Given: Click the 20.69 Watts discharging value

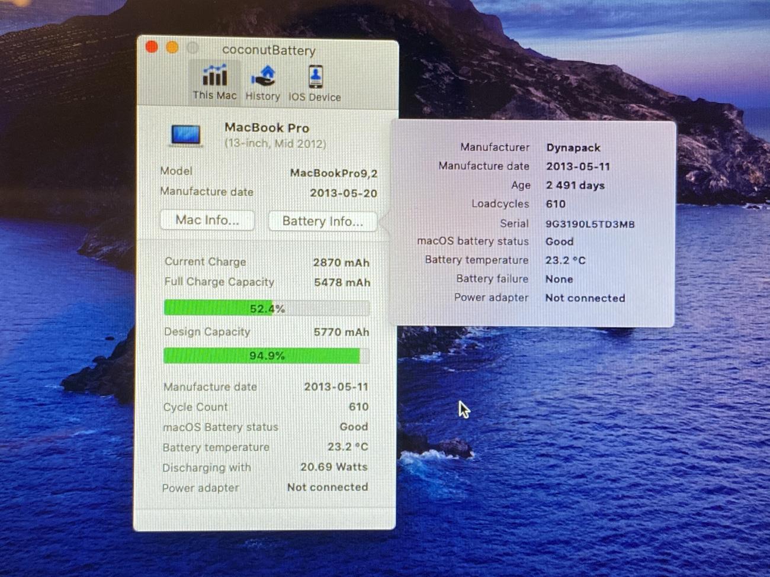Looking at the screenshot, I should 333,467.
